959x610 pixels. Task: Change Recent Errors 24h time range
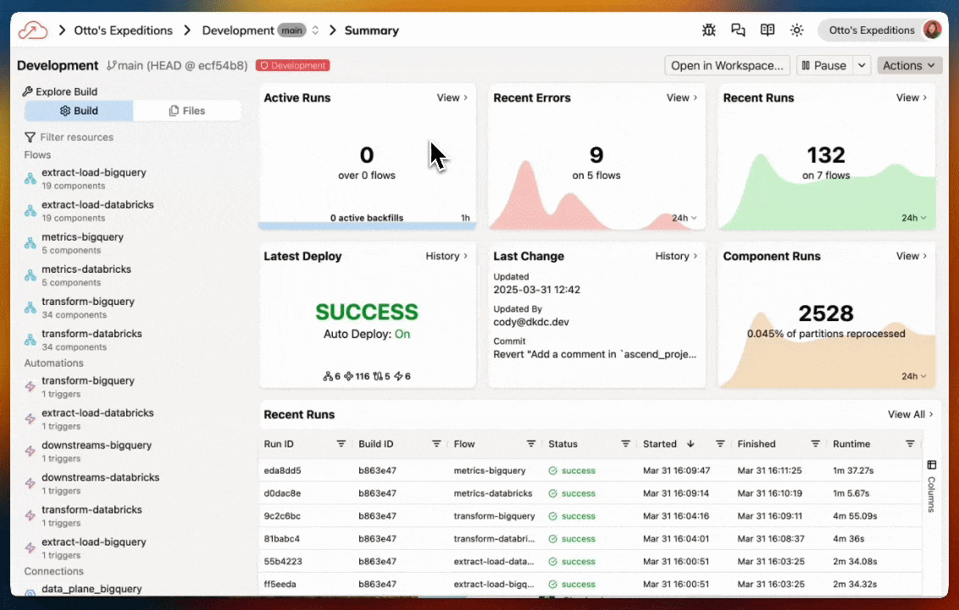point(685,218)
